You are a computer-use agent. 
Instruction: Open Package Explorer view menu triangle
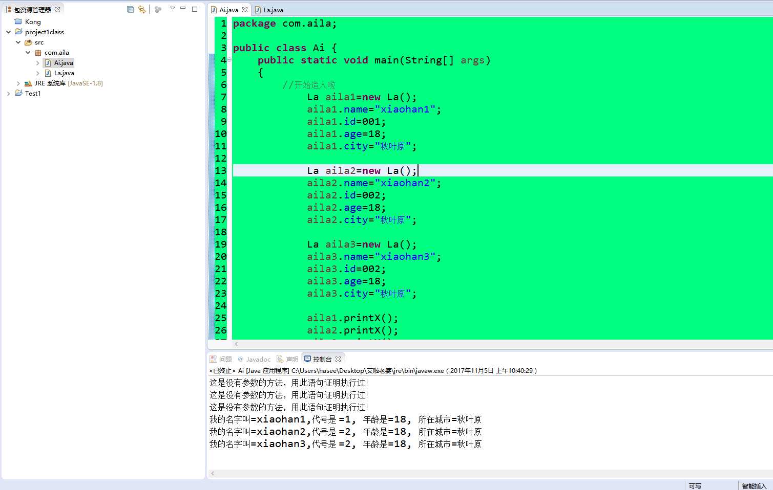[173, 8]
